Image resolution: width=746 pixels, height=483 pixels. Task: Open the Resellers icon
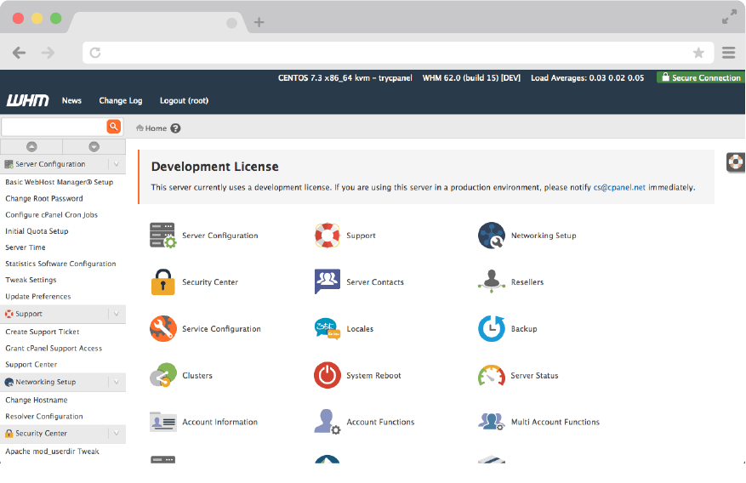coord(492,281)
